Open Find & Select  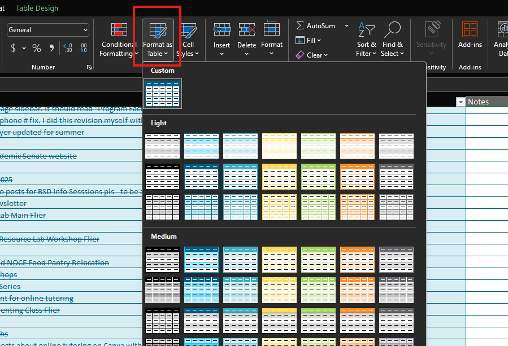tap(392, 40)
